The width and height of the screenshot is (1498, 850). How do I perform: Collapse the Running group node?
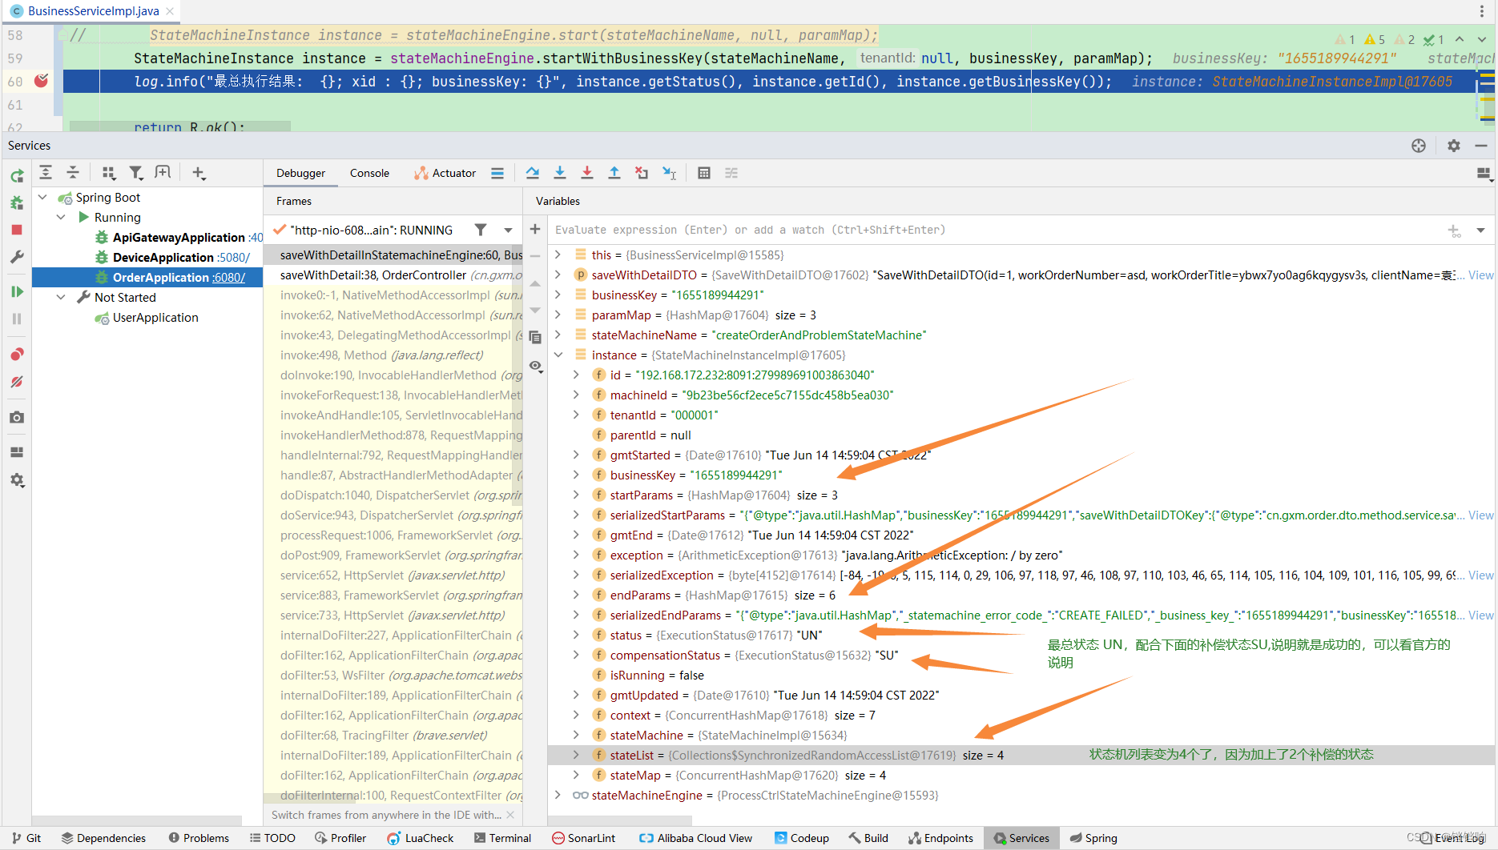pos(61,217)
